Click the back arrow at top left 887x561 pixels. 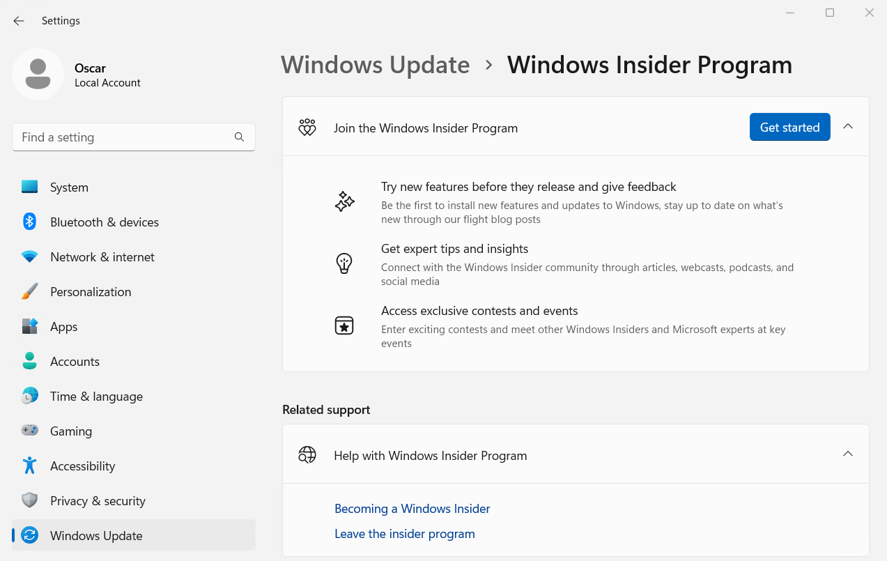[18, 20]
